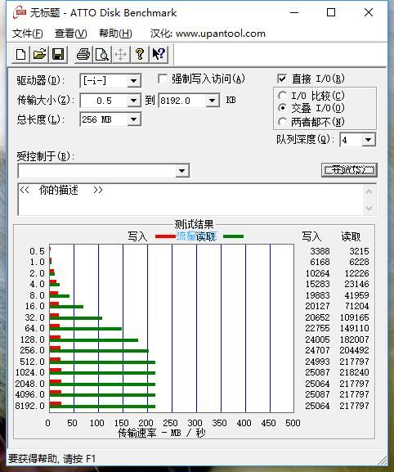Print the benchmark results icon
Viewport: 394px width, 472px height.
pyautogui.click(x=83, y=55)
